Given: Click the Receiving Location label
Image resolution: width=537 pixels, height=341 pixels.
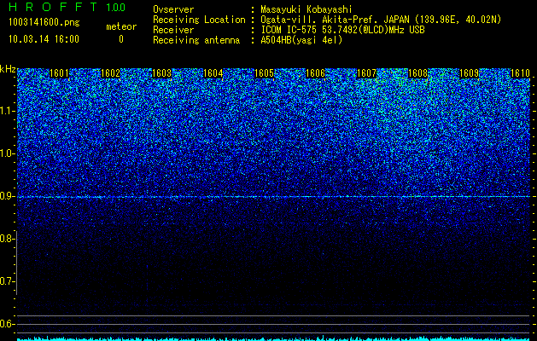Looking at the screenshot, I should pos(199,20).
